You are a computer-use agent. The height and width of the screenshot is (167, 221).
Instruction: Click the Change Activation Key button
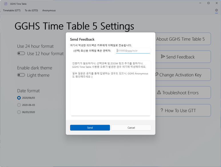coord(183,75)
